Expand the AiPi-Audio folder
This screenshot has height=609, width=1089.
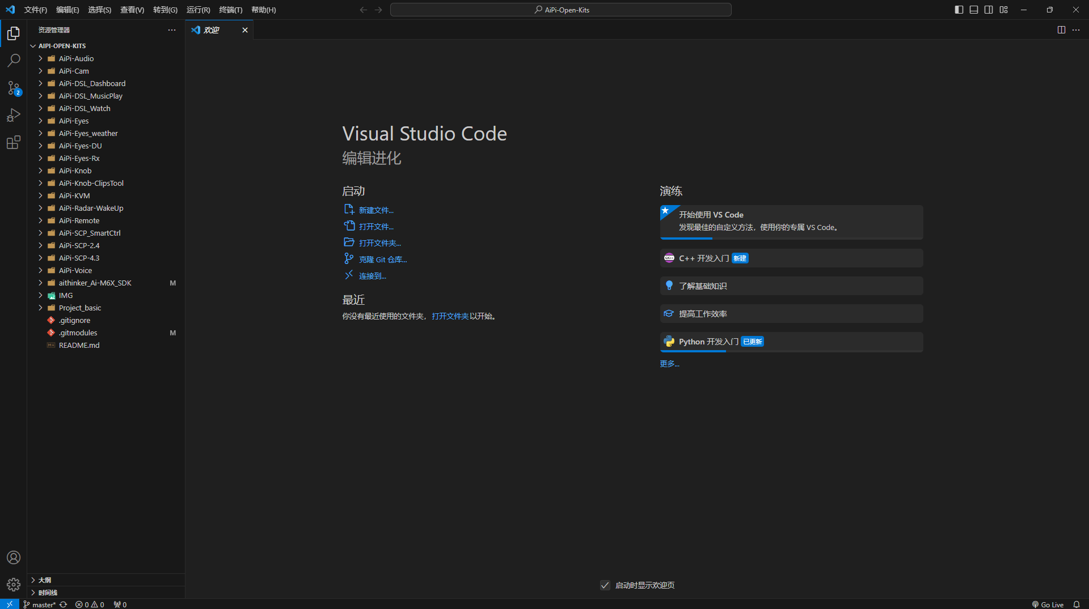click(105, 58)
